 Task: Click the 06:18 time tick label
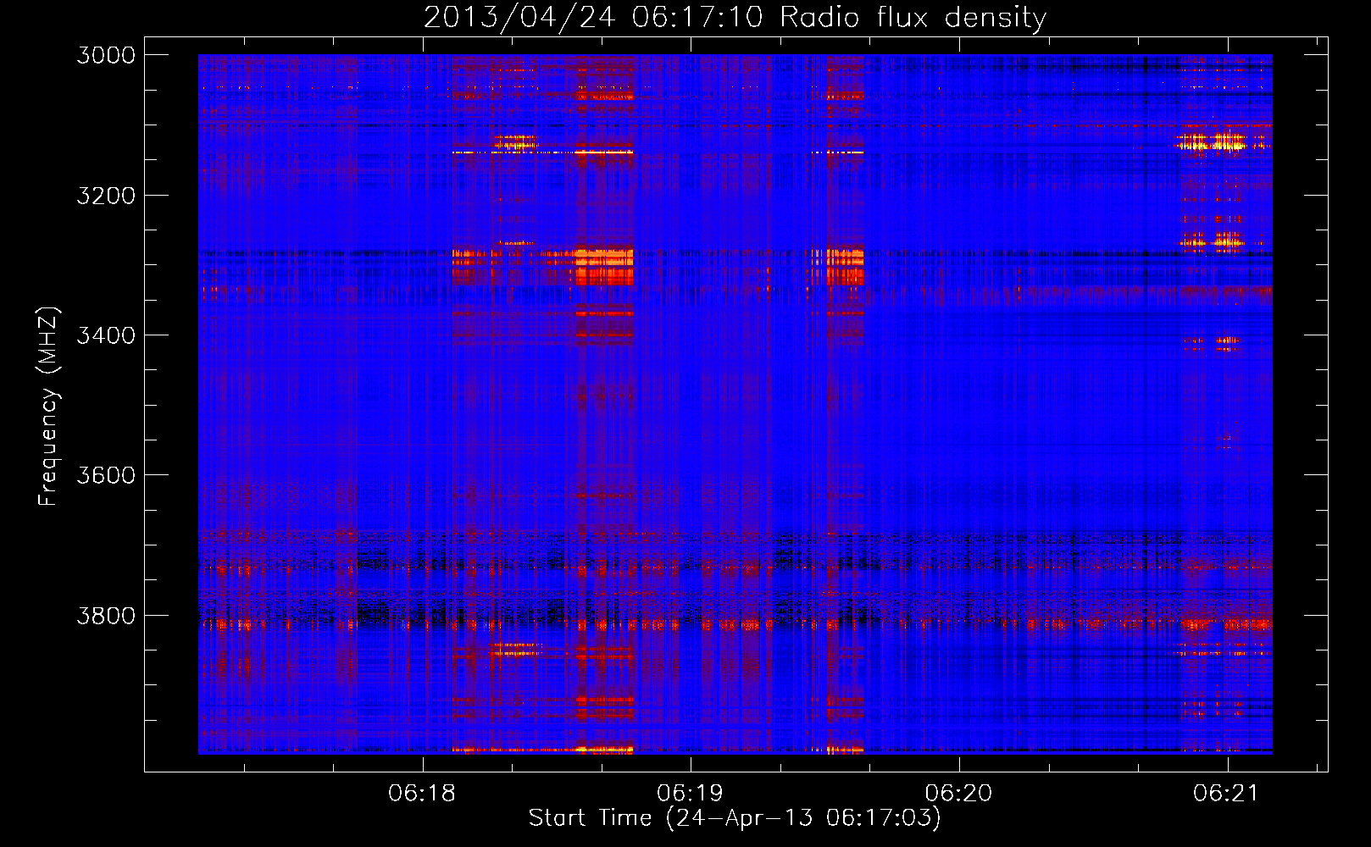(422, 794)
